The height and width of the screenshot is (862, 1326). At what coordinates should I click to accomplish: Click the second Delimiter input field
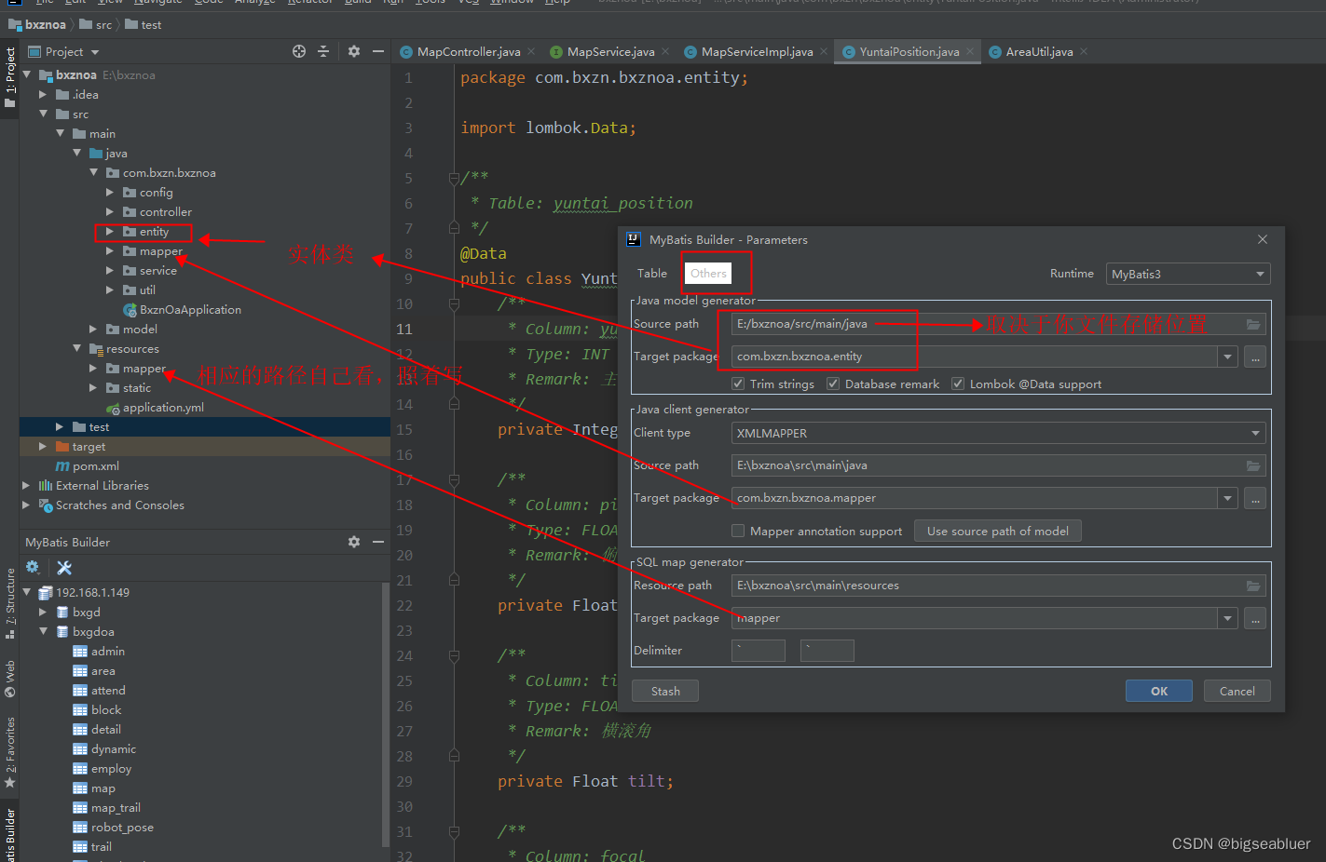pos(827,651)
